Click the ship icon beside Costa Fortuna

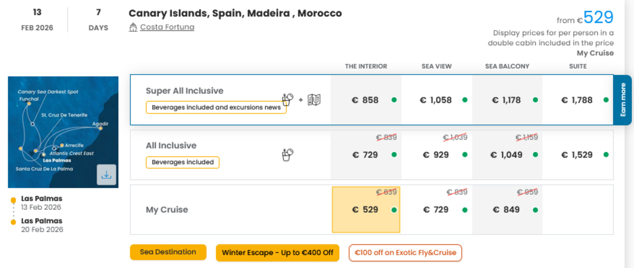[x=133, y=27]
